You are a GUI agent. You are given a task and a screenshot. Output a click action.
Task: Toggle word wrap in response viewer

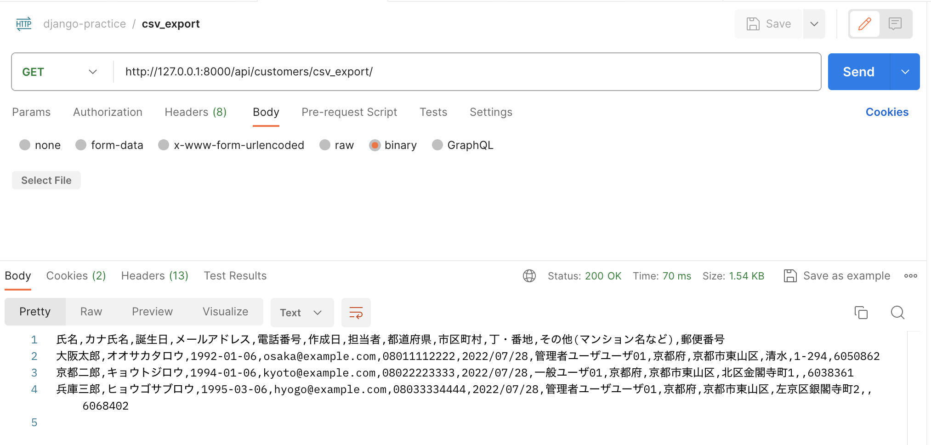pyautogui.click(x=356, y=313)
